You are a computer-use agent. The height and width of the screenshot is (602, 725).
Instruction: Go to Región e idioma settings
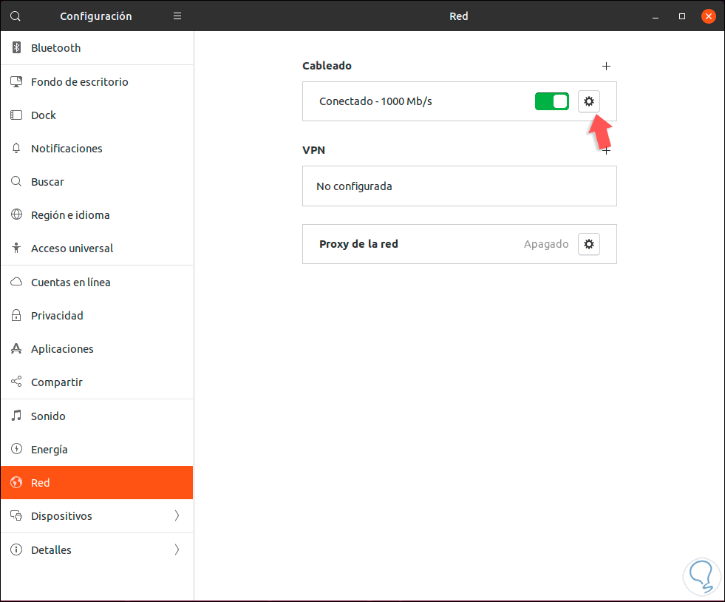click(x=70, y=215)
